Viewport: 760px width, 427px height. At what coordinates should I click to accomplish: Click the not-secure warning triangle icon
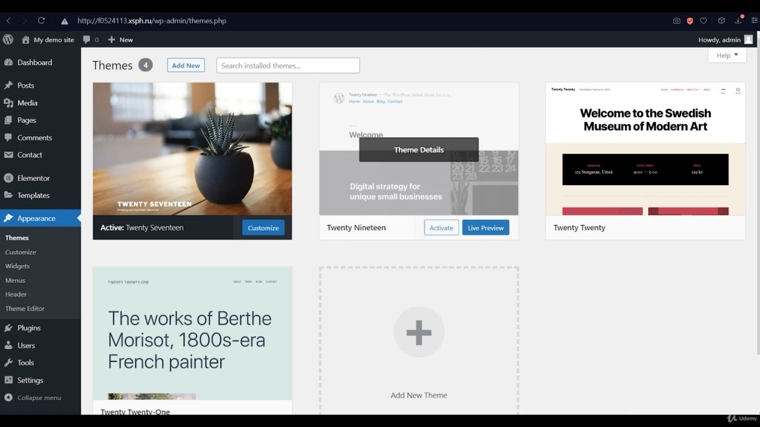pyautogui.click(x=65, y=21)
